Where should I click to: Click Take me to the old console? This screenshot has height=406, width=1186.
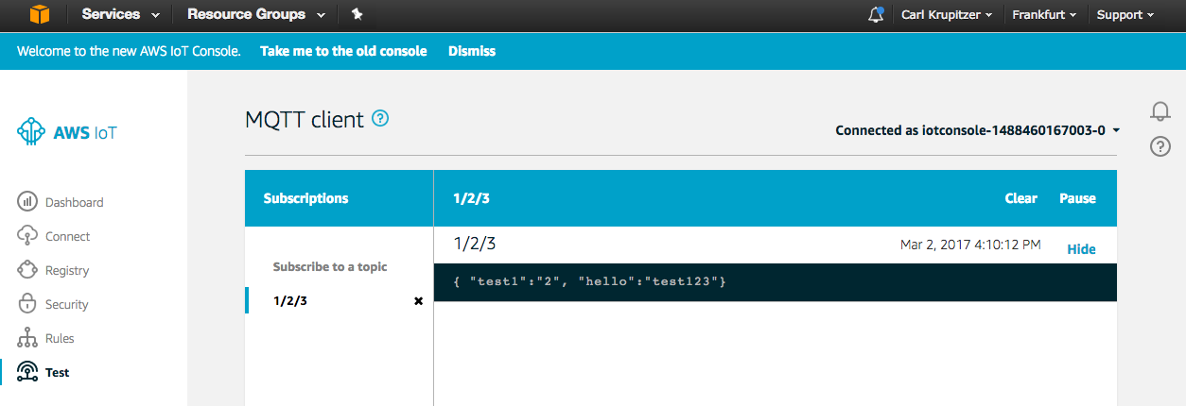pos(343,51)
